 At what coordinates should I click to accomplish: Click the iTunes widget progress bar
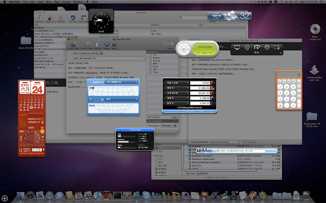pos(205,50)
